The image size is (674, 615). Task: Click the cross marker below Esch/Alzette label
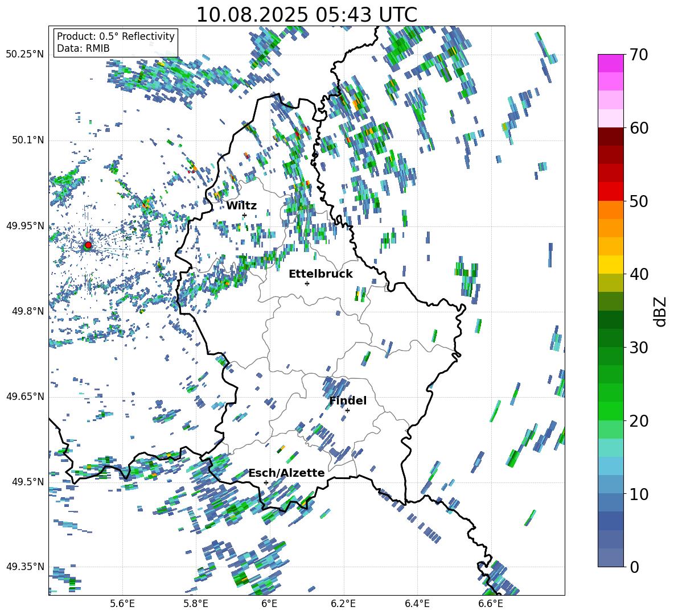266,482
